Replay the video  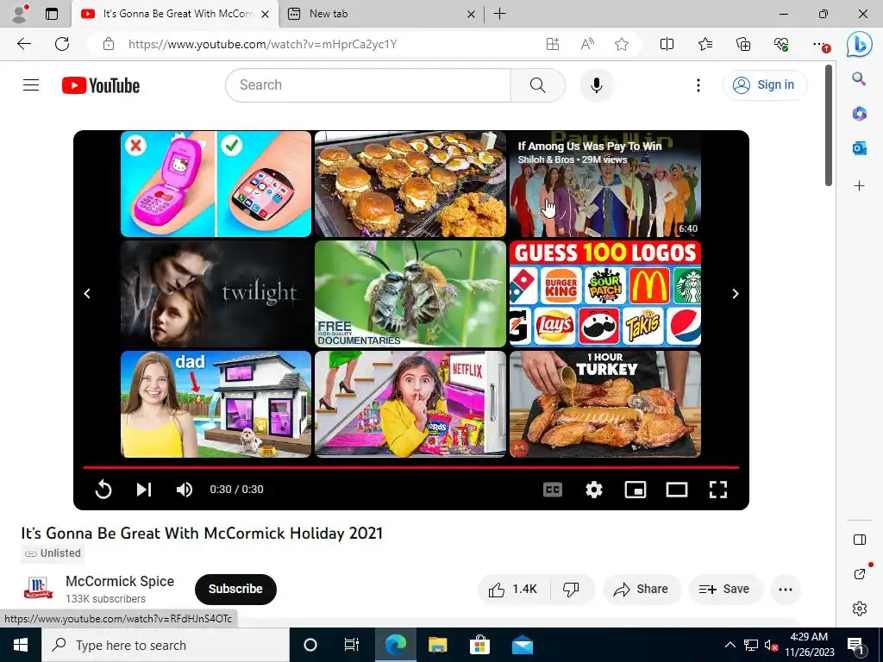[103, 490]
